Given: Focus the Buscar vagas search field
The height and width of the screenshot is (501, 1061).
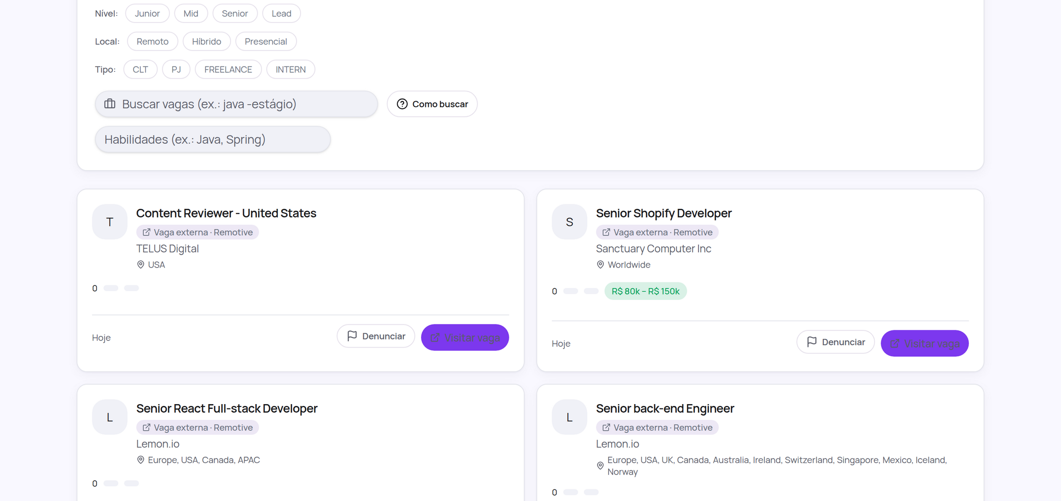Looking at the screenshot, I should point(236,104).
